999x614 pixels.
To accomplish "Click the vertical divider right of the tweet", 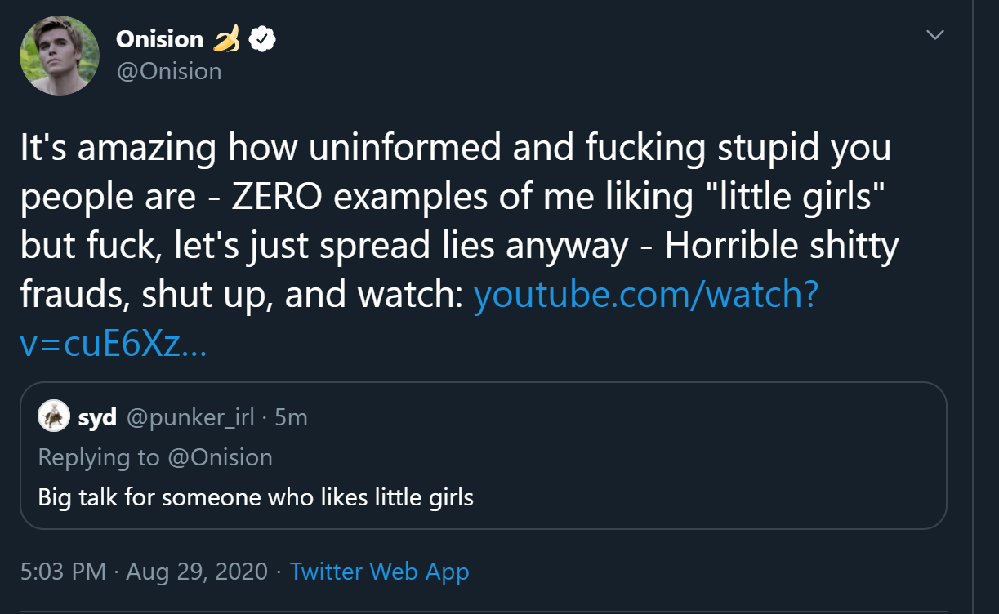I will point(973,307).
